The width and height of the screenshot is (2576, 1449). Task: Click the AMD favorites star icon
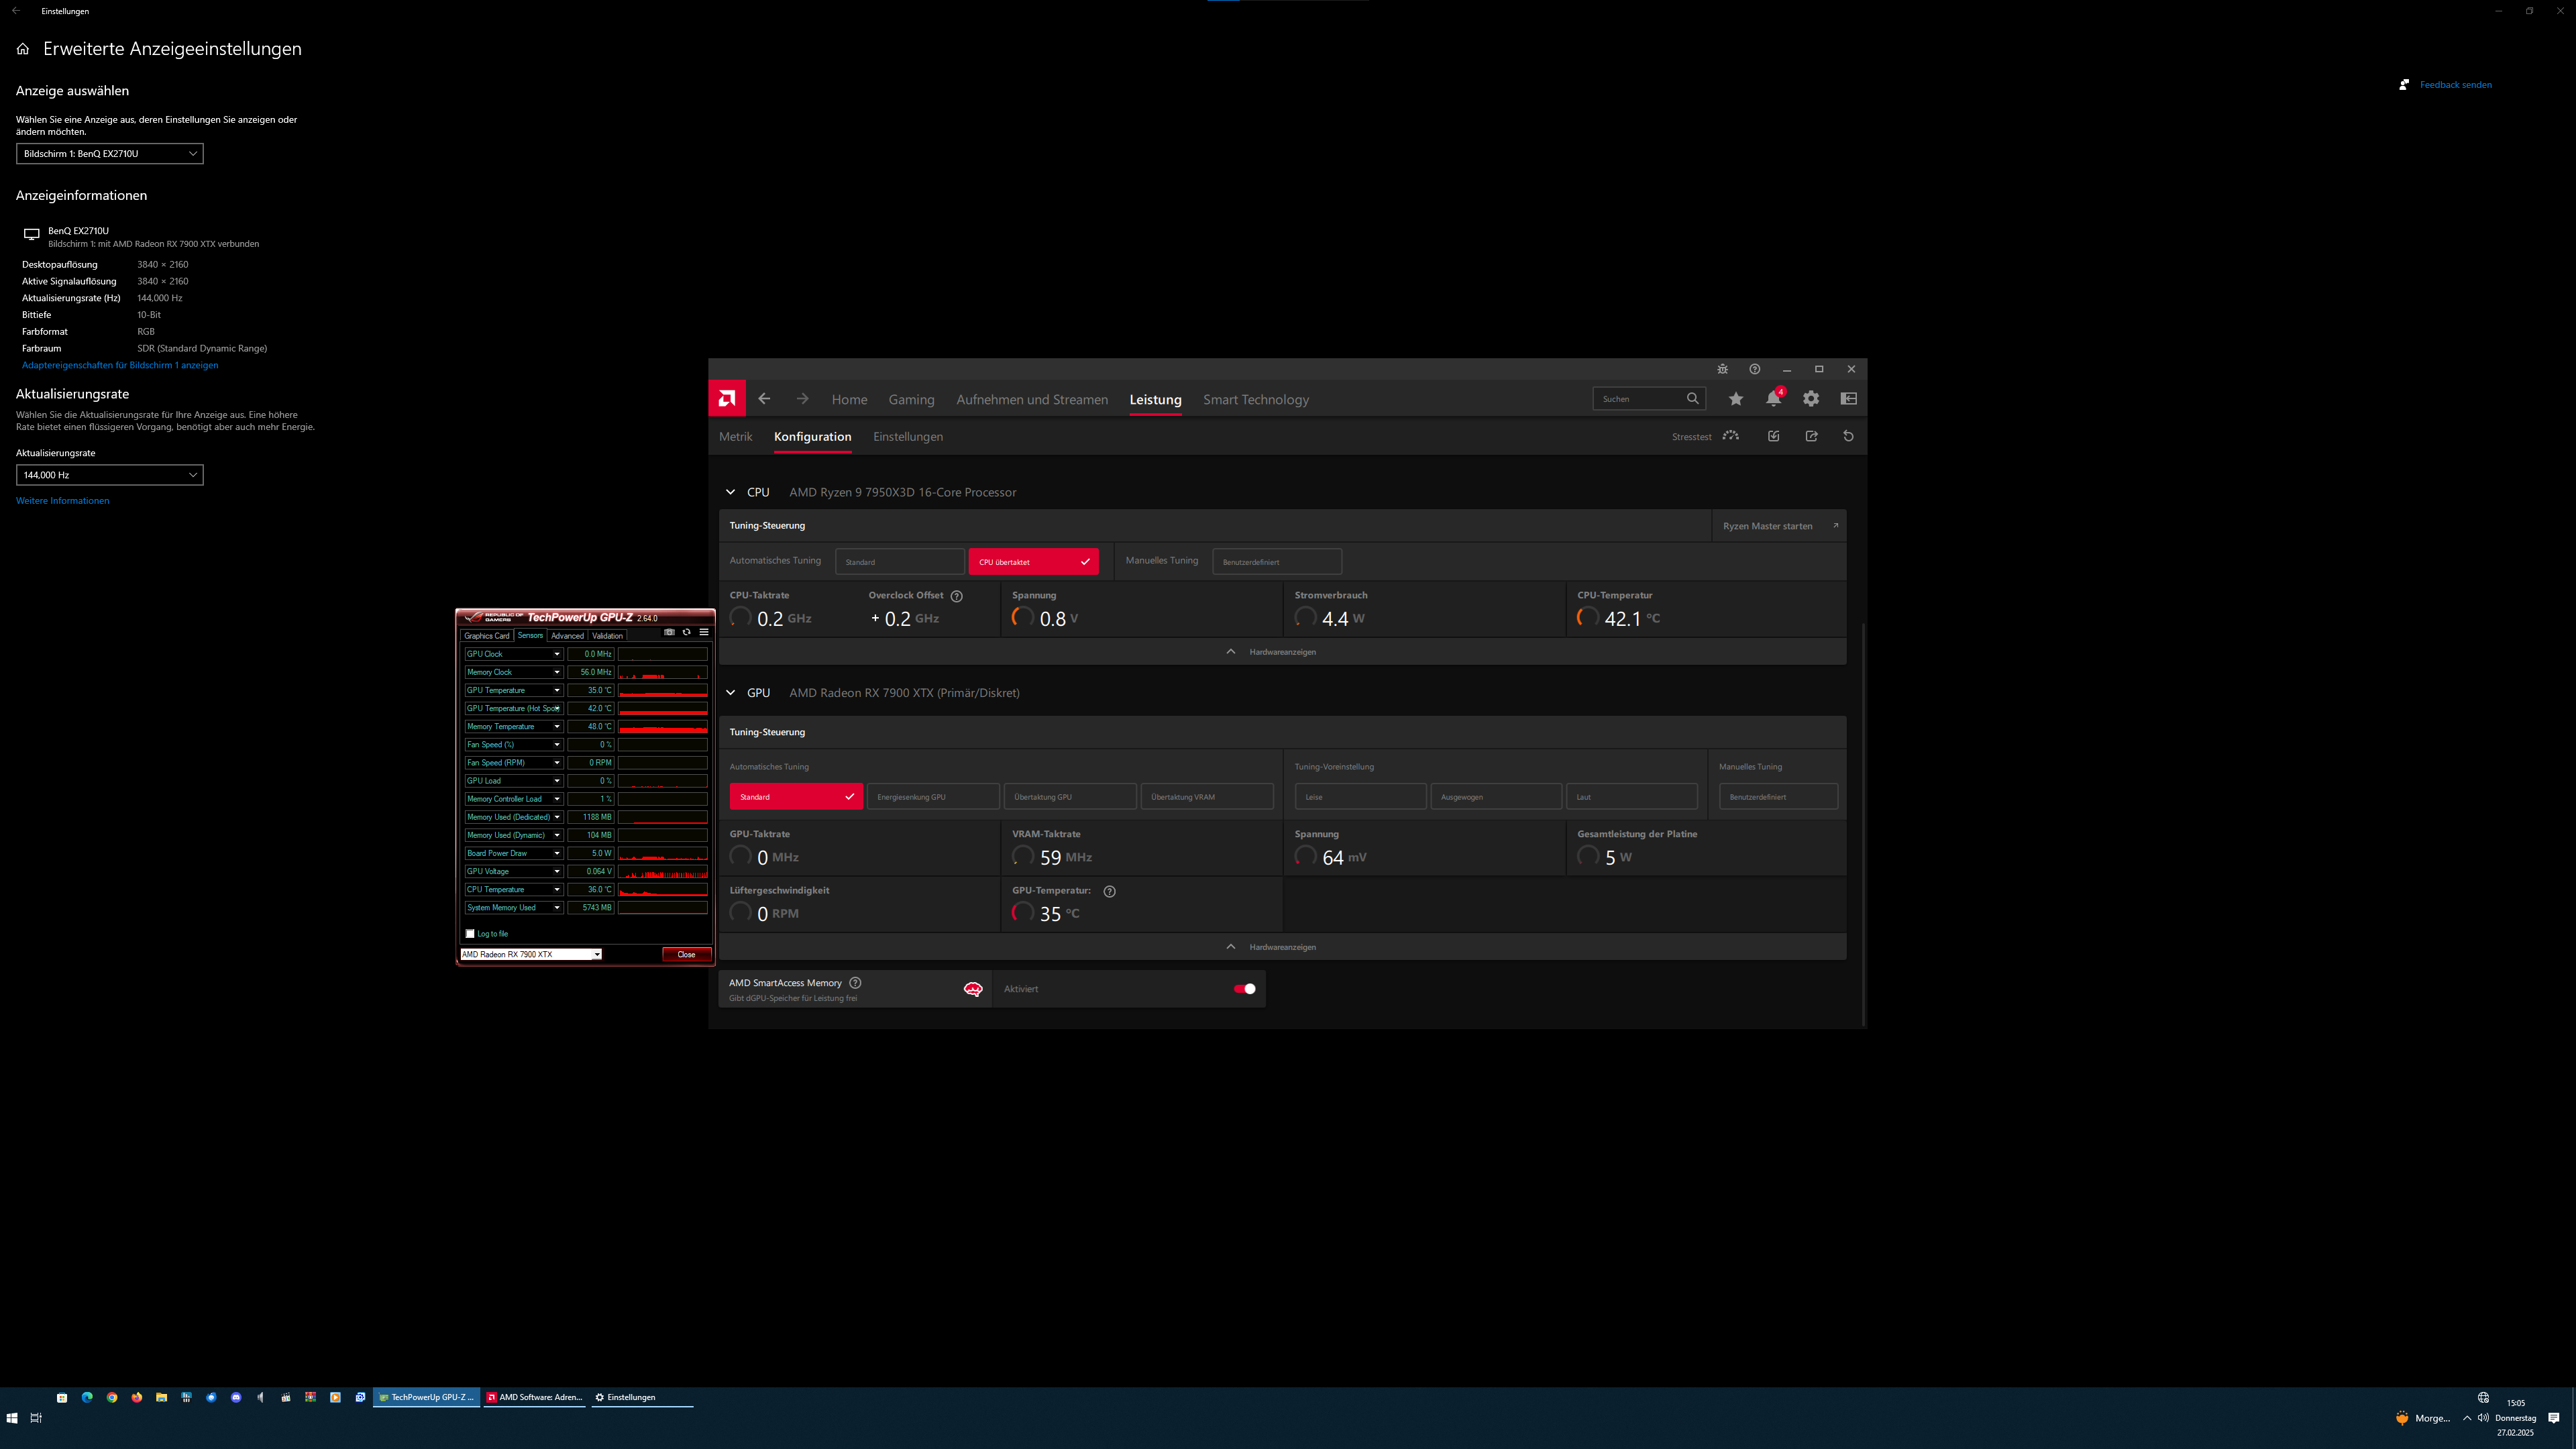[x=1736, y=399]
